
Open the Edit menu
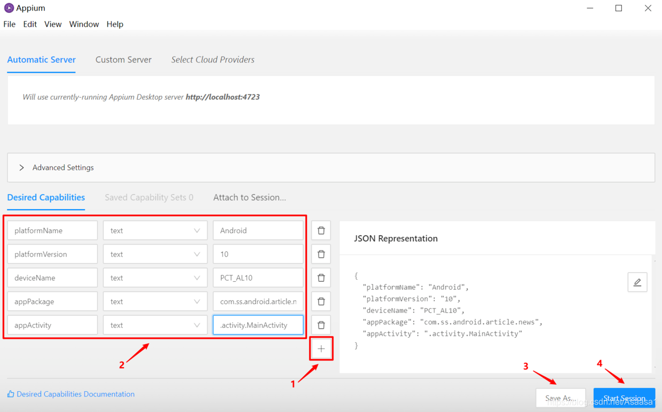pos(30,24)
